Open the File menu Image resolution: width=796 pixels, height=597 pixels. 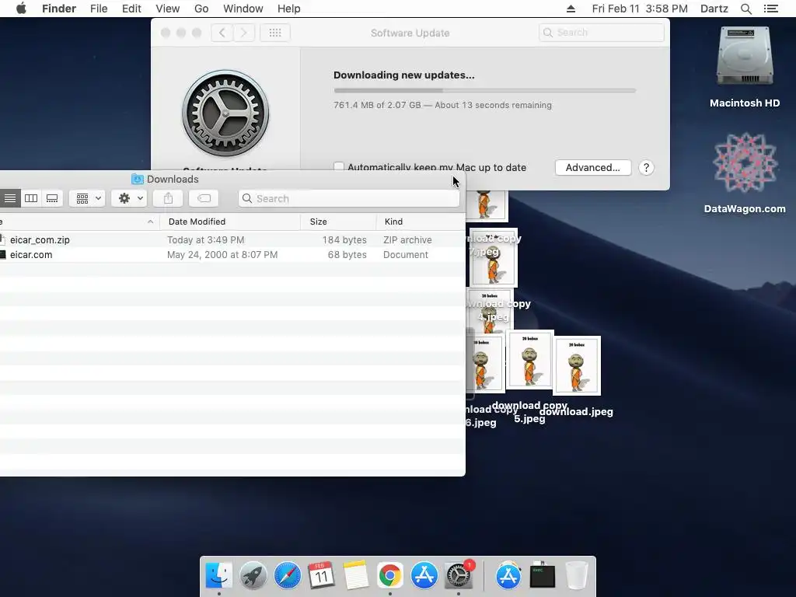click(99, 9)
